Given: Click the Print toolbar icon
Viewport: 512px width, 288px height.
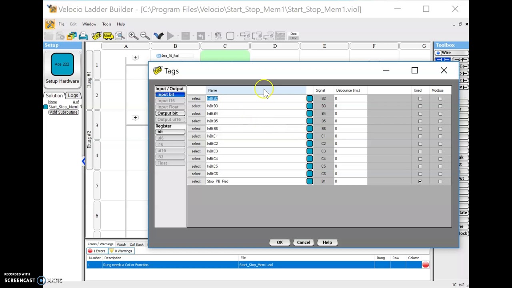Looking at the screenshot, I should click(x=83, y=36).
